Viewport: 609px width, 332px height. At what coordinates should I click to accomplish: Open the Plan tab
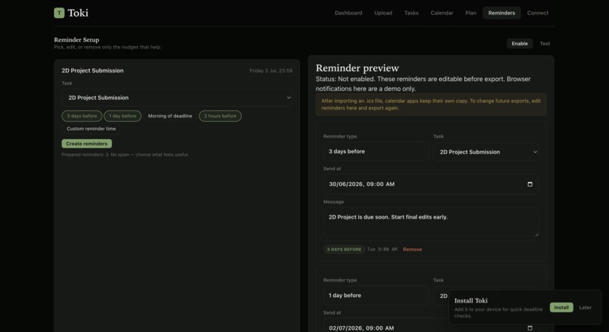click(x=471, y=13)
